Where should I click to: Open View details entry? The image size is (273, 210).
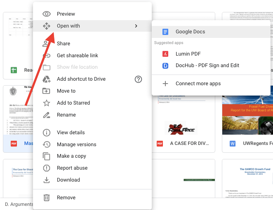[71, 133]
